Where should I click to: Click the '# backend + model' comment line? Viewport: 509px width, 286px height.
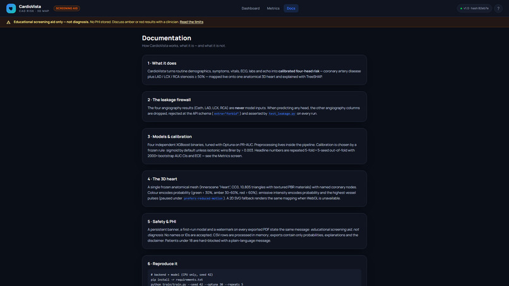point(182,275)
